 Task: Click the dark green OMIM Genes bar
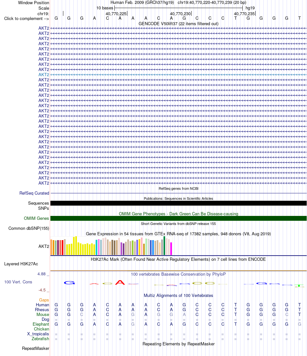point(178,219)
